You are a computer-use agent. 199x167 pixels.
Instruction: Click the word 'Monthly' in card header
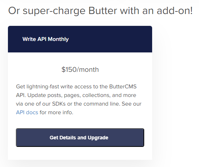click(58, 39)
